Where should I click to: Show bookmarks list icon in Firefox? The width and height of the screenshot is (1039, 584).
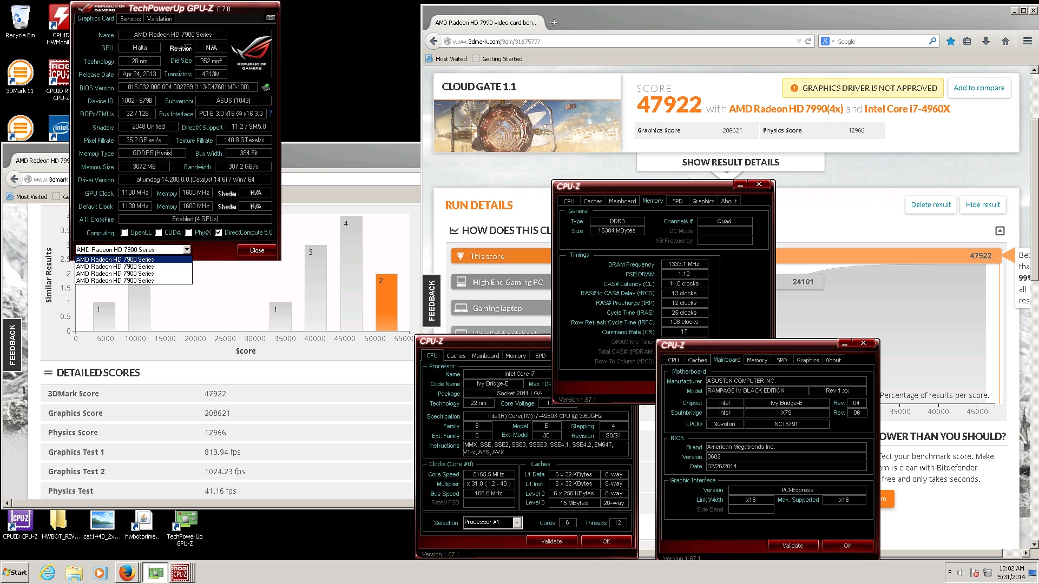tap(967, 41)
